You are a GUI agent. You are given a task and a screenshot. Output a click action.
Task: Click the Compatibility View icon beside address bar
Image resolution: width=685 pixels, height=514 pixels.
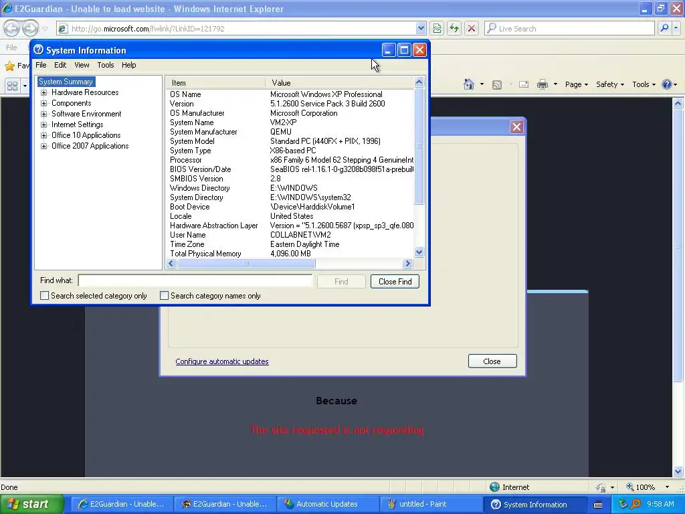click(x=436, y=28)
